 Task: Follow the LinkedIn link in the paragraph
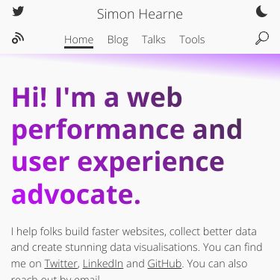103,264
